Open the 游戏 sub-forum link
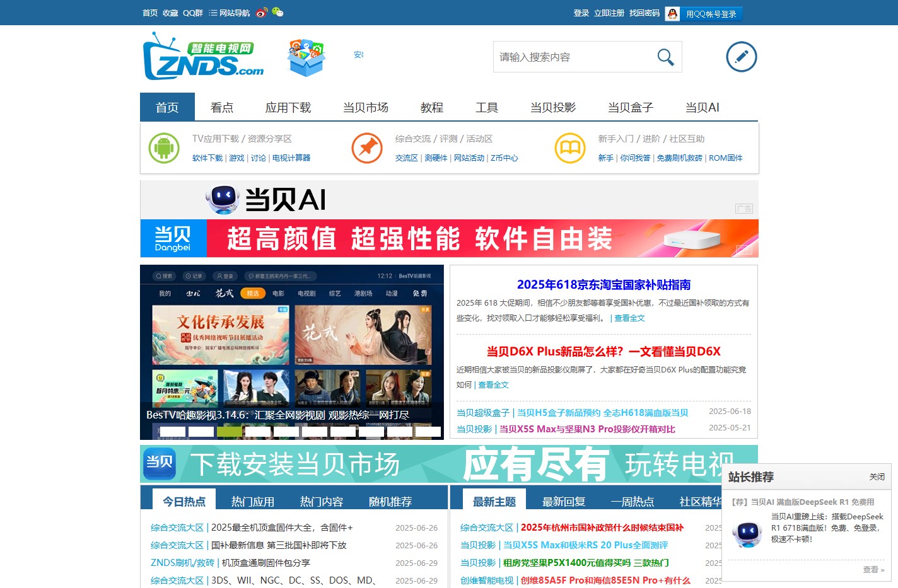Screen dimensions: 898x588 236,158
